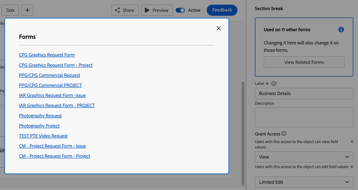Open IAR Graphics Request Form - PROJECT link
This screenshot has width=358, height=190.
(x=57, y=105)
